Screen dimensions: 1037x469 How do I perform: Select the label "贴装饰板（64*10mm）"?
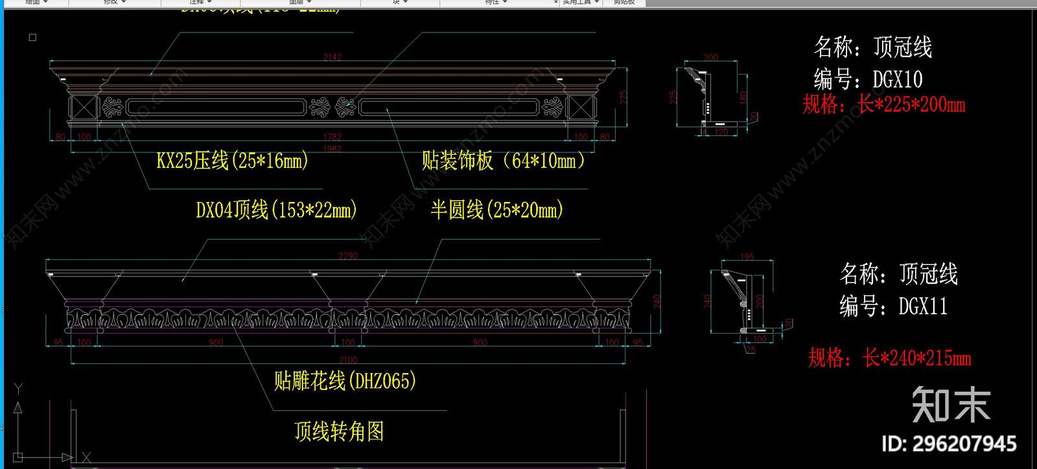(504, 160)
